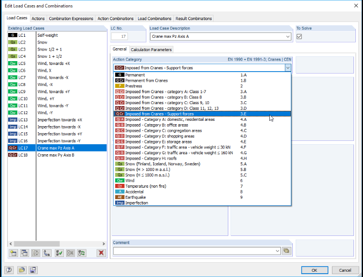
Task: Open help via question mark icon
Action: pyautogui.click(x=9, y=270)
